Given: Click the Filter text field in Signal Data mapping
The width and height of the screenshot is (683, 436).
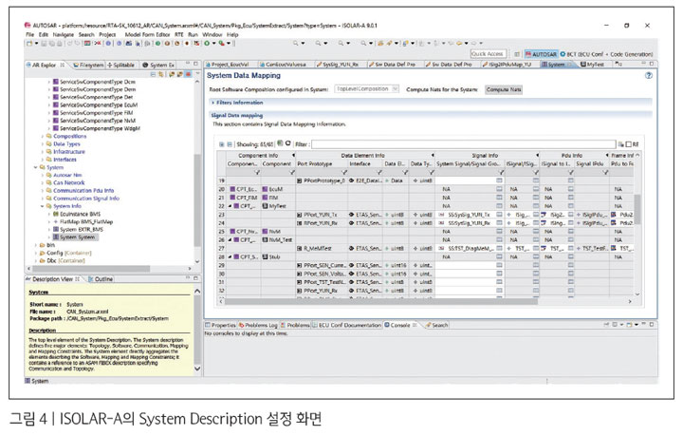Looking at the screenshot, I should click(463, 144).
